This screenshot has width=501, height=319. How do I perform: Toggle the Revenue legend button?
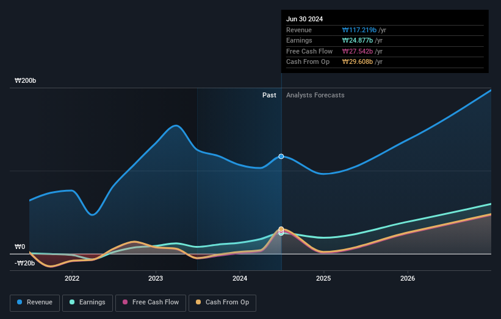(x=35, y=303)
